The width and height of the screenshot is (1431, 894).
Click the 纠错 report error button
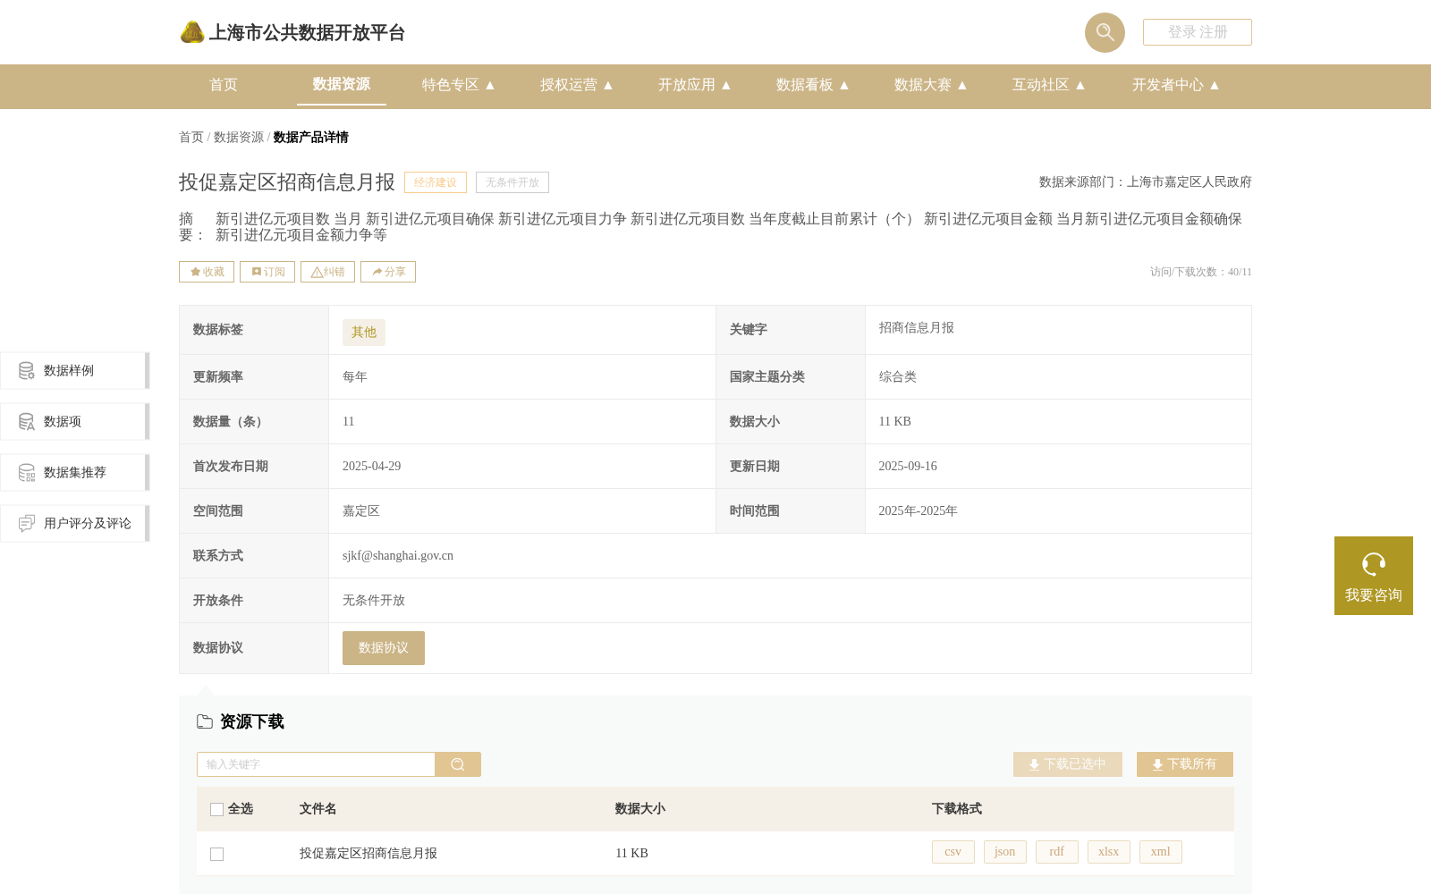point(327,272)
